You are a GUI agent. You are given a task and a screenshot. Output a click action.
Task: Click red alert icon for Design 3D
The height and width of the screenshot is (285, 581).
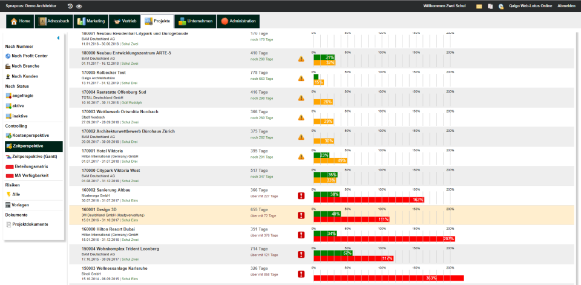click(301, 215)
